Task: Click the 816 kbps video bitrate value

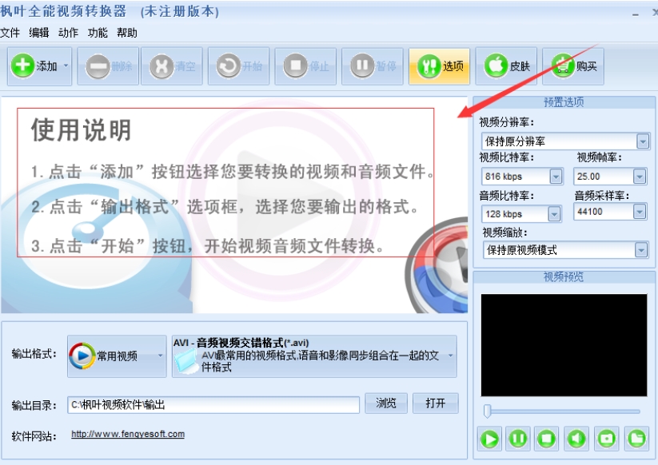Action: 504,177
